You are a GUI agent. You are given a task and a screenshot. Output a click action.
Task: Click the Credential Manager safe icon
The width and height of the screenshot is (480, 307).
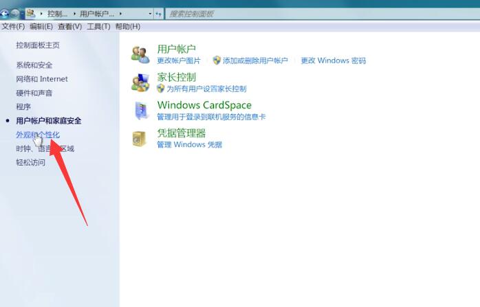click(140, 139)
